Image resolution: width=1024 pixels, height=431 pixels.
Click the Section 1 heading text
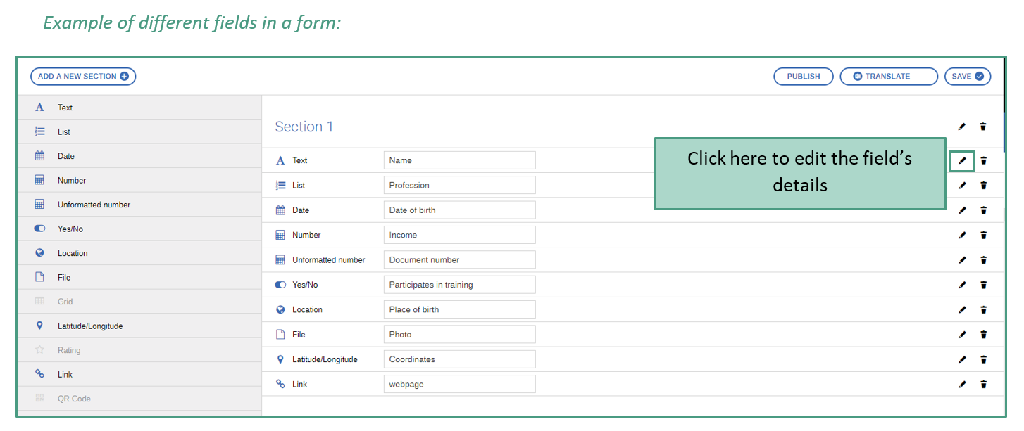[x=304, y=127]
